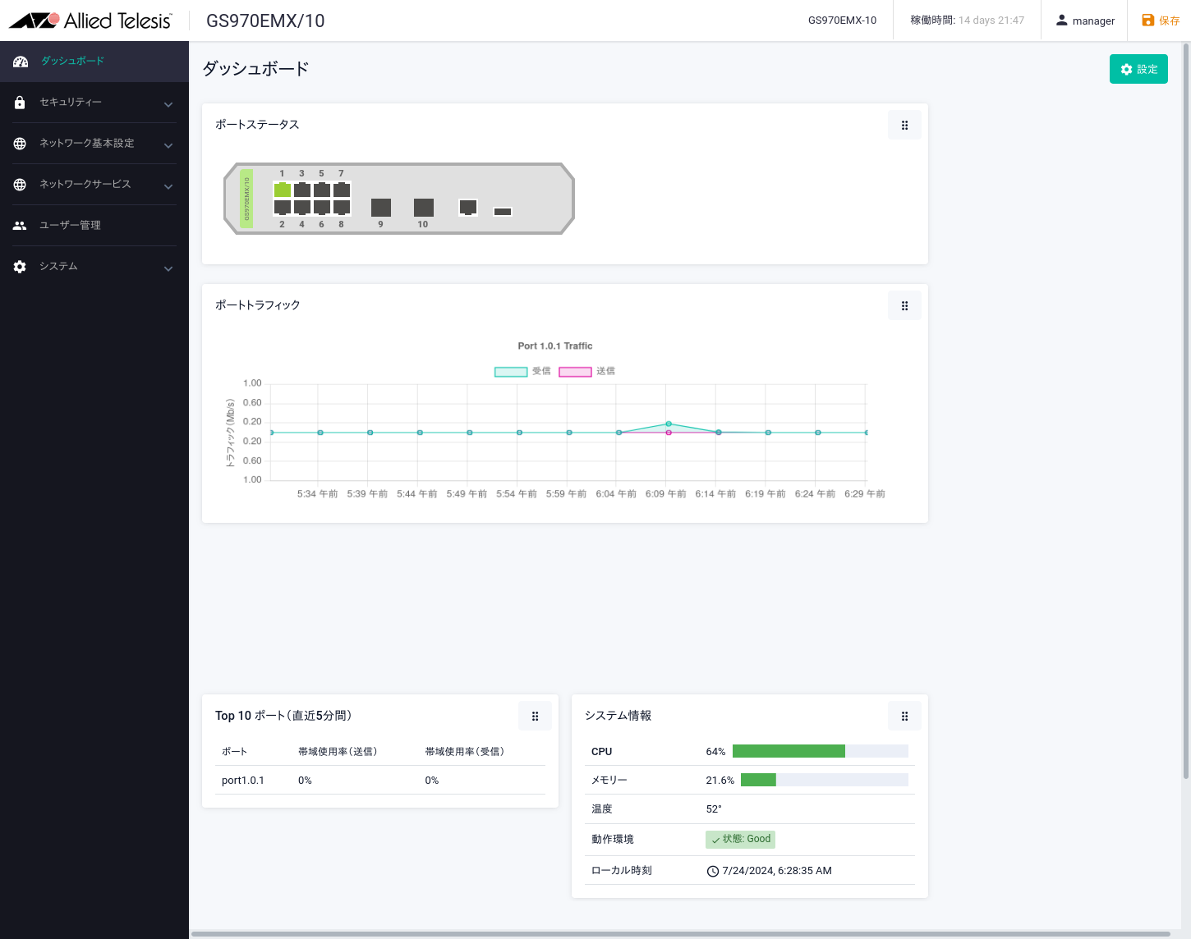Select port 4 on switch diagram
This screenshot has width=1191, height=939.
[x=302, y=207]
